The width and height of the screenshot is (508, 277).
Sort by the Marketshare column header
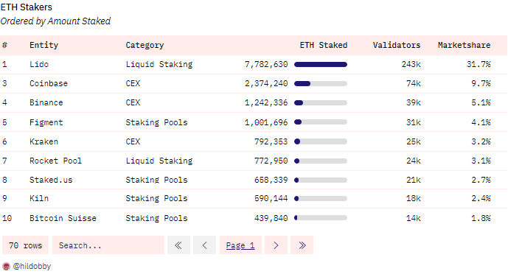pos(464,45)
